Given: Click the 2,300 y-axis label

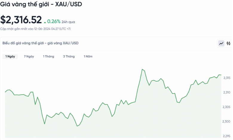Looking at the screenshot, I should pyautogui.click(x=227, y=121).
